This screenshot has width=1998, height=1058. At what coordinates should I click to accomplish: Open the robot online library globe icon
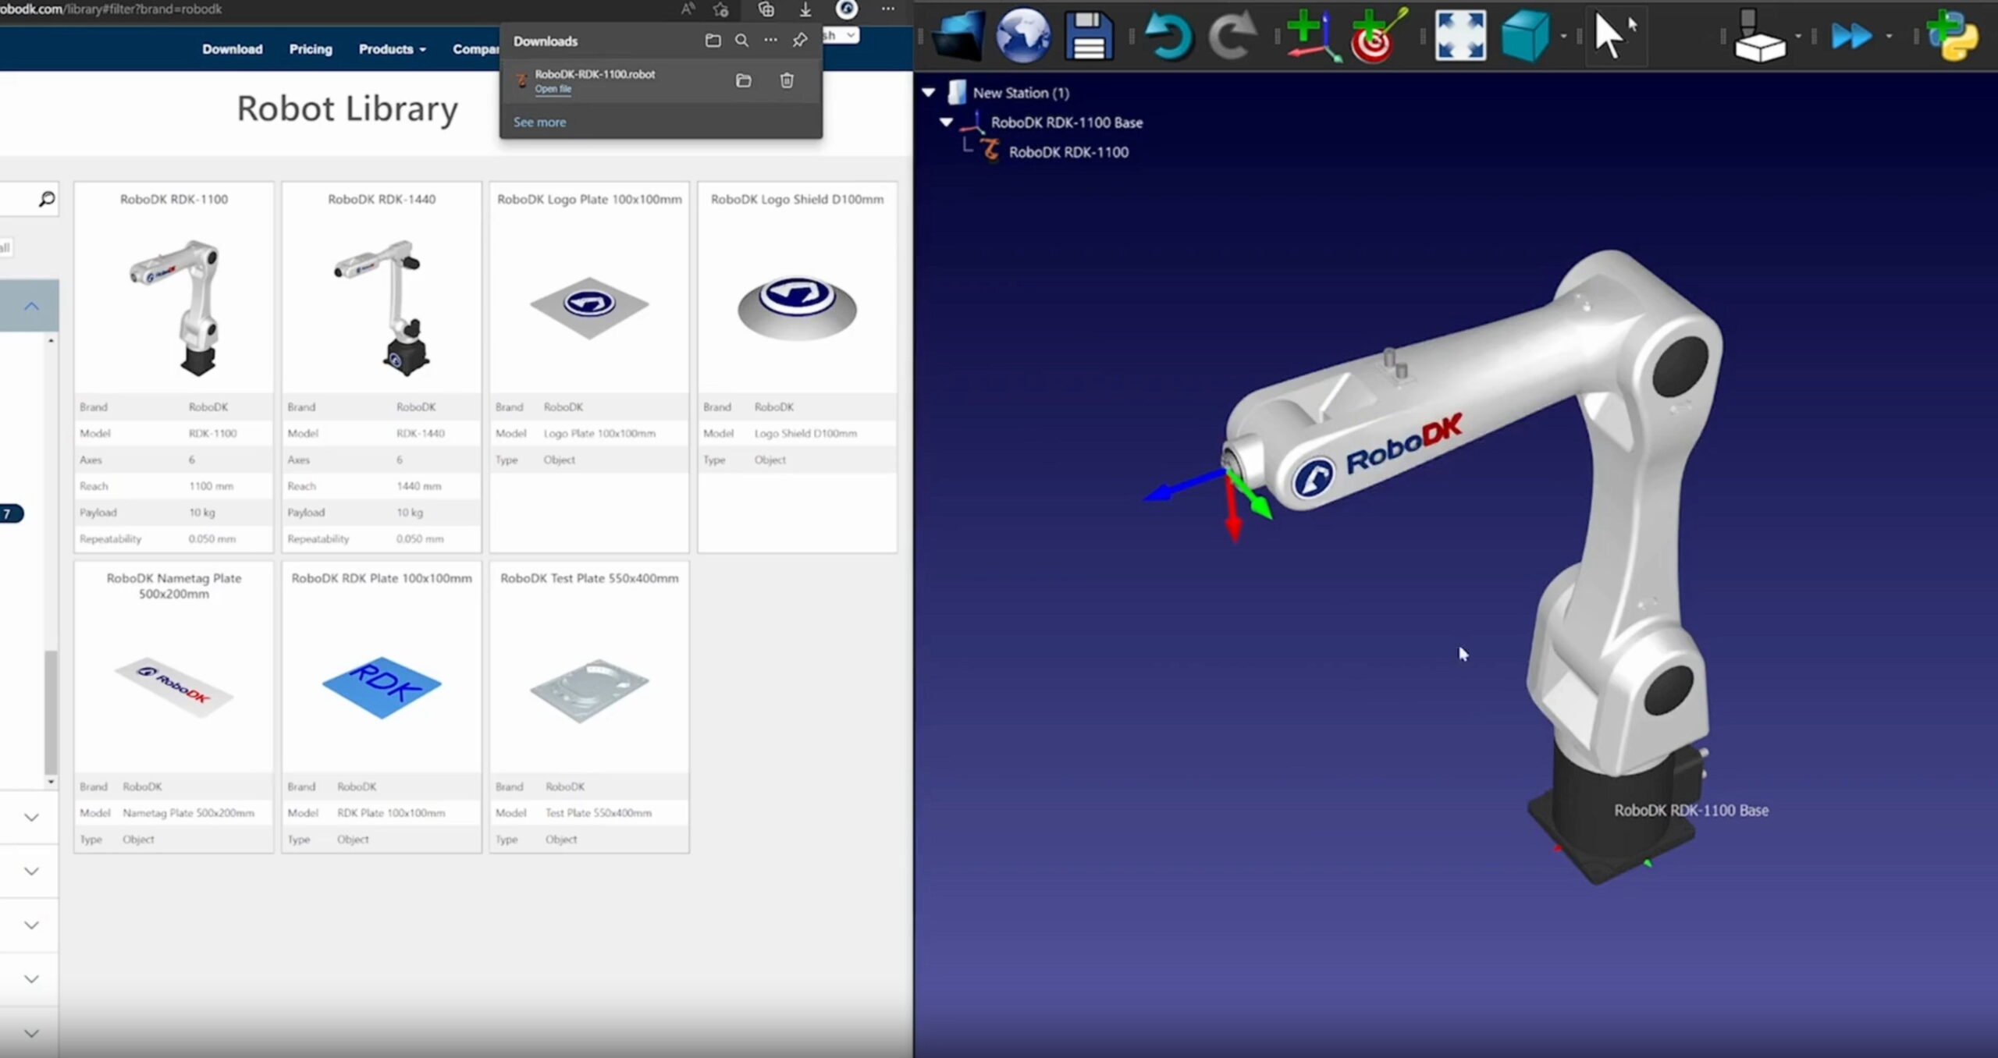tap(1023, 36)
